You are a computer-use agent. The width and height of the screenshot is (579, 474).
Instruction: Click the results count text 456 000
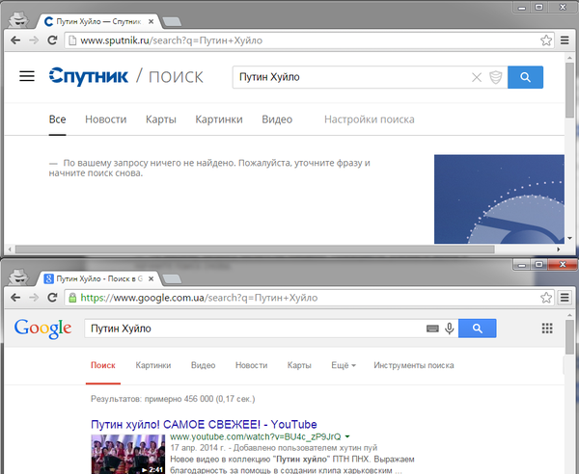[173, 399]
